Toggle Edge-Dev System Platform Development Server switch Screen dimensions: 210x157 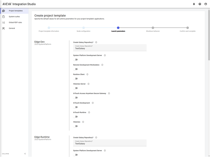(75, 60)
